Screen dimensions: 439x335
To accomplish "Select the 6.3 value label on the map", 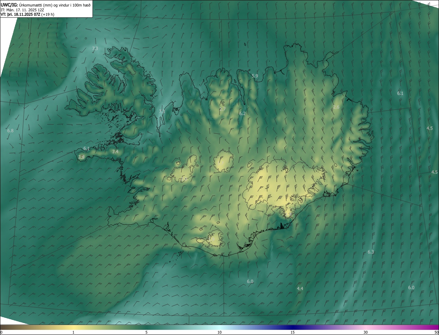I will point(371,252).
